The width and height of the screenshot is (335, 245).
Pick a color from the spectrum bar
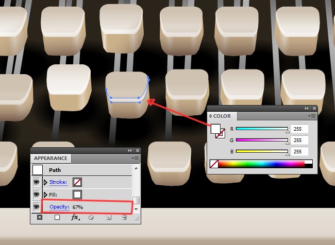(x=261, y=164)
